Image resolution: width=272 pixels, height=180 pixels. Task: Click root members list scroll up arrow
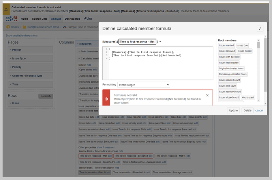click(259, 41)
